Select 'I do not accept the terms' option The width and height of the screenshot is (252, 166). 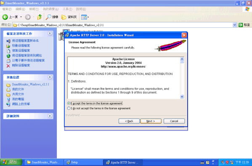click(69, 108)
